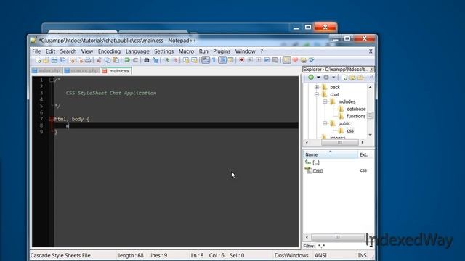
Task: Close the Explorer panel with its X
Action: pos(372,70)
